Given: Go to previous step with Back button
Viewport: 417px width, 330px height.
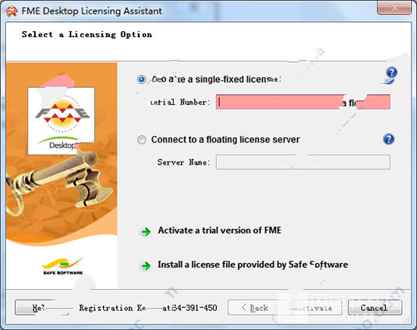Looking at the screenshot, I should pos(255,308).
